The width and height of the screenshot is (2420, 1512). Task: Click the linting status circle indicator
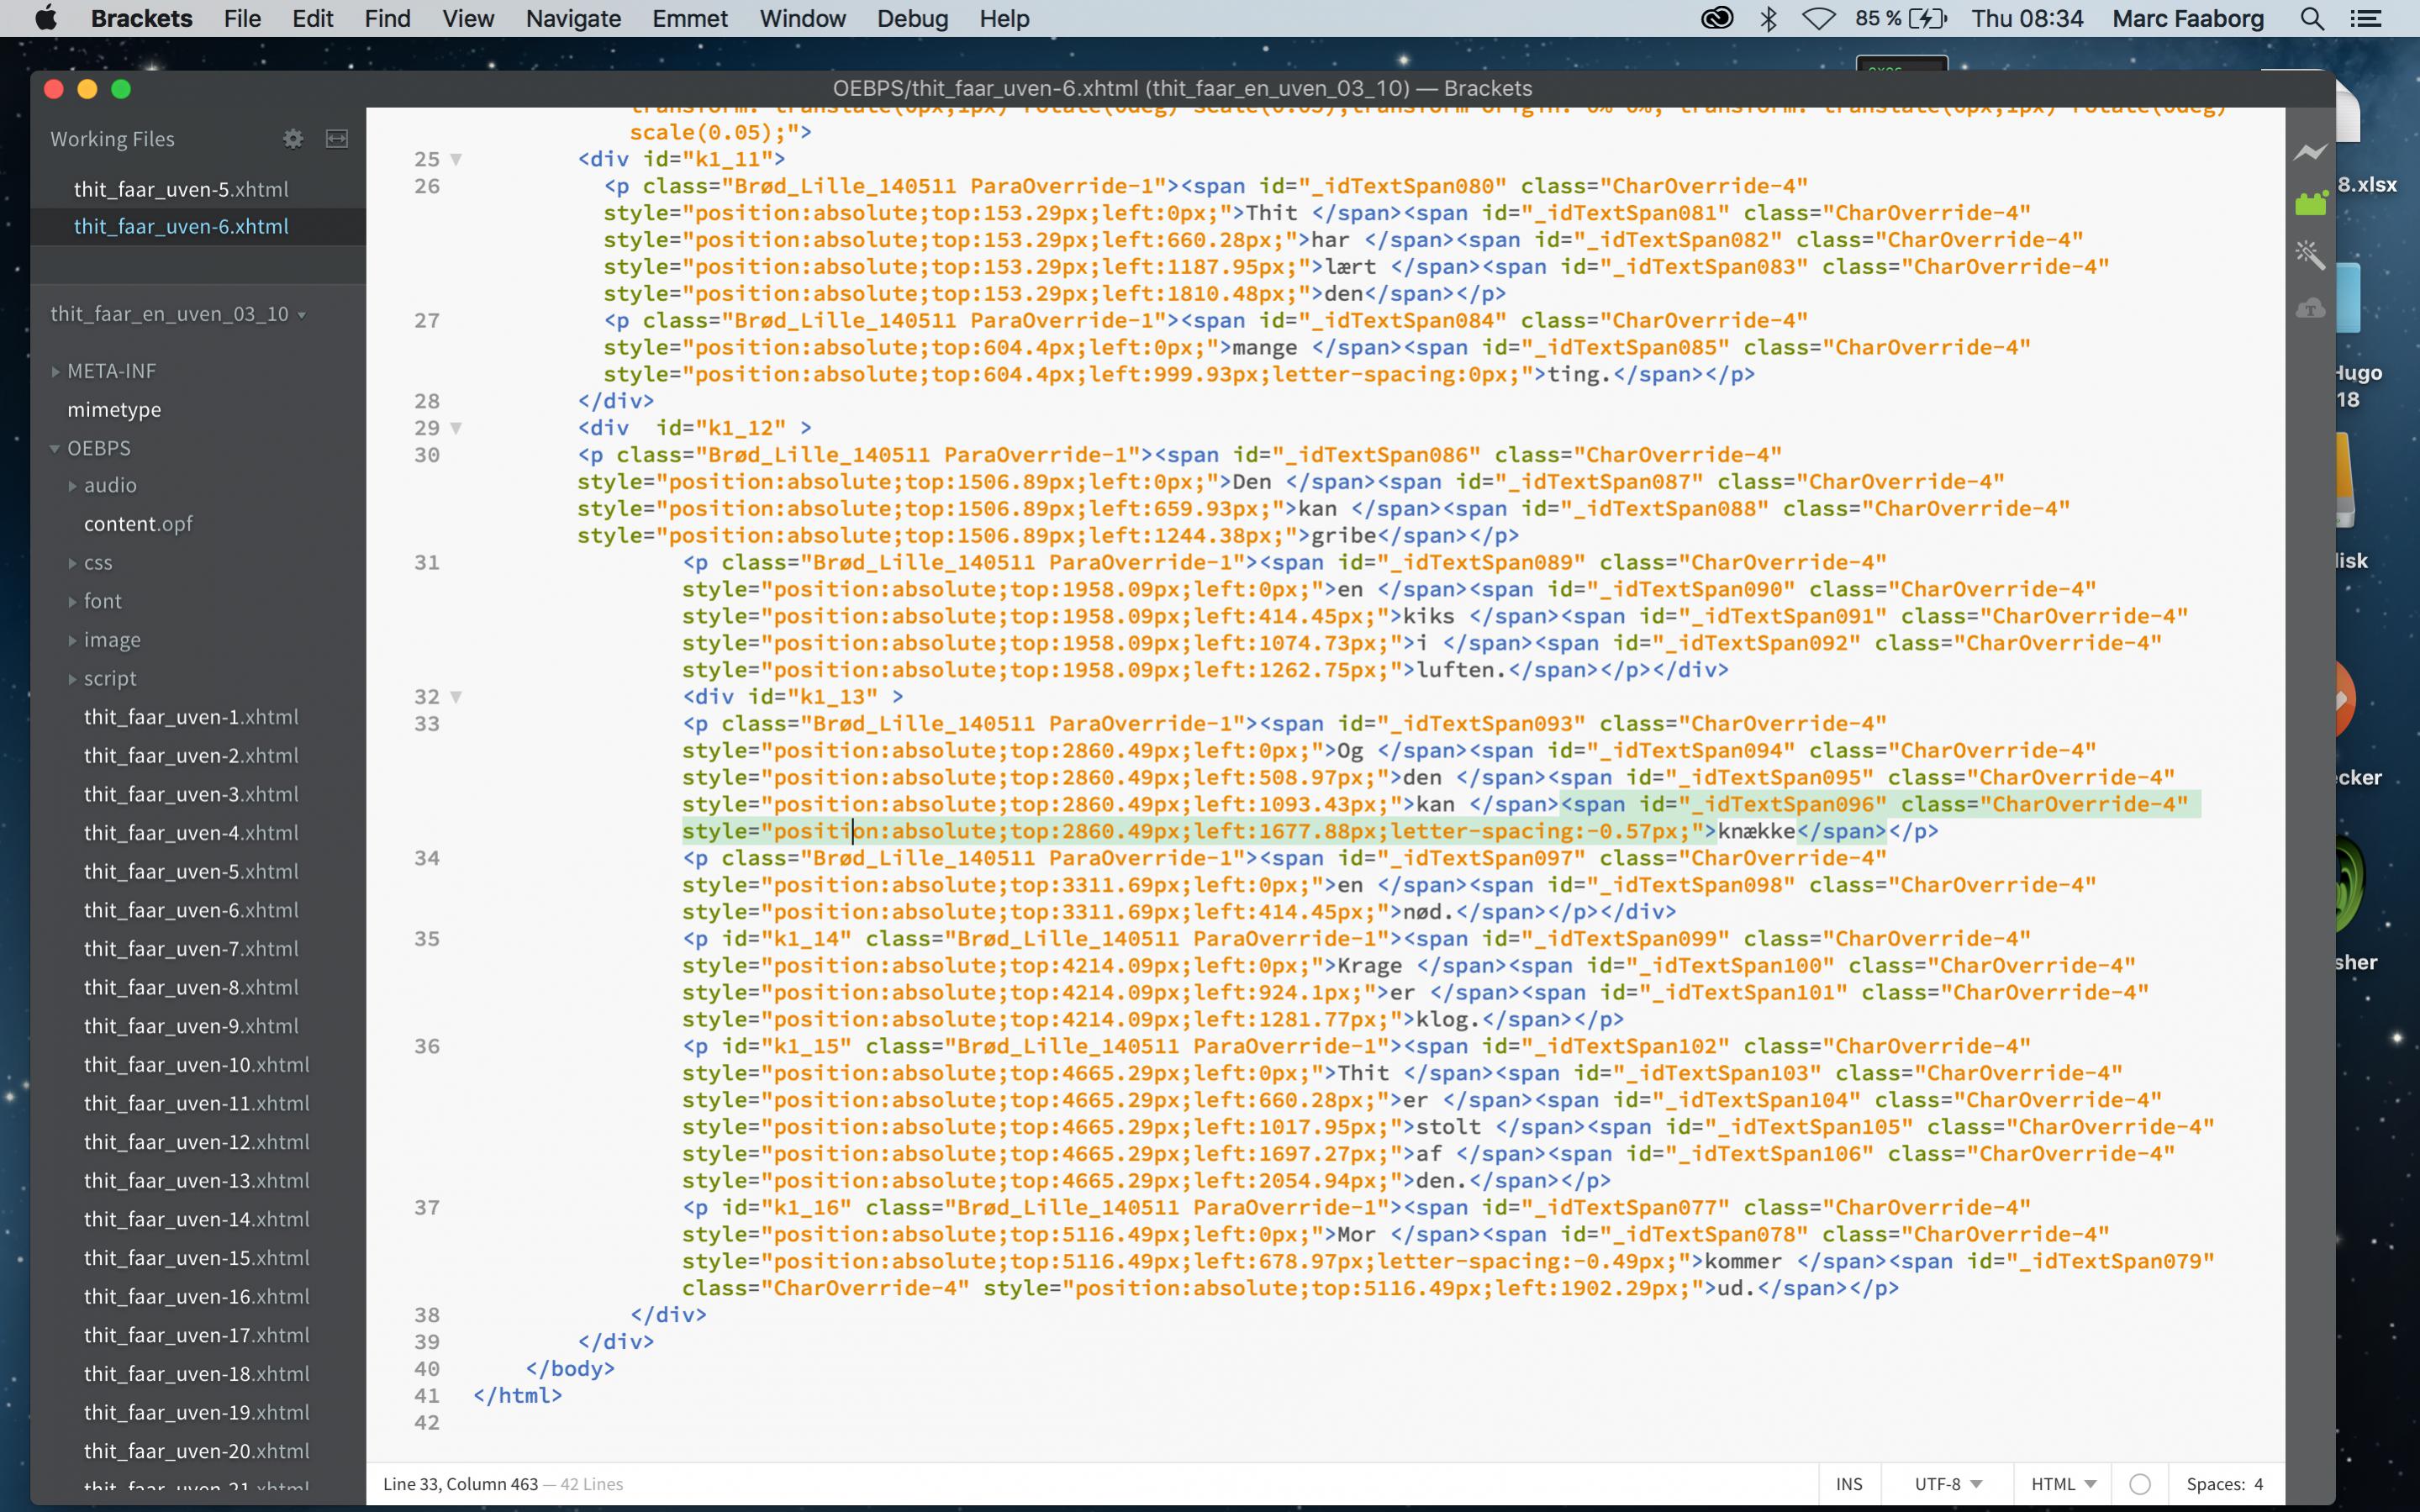pyautogui.click(x=2140, y=1484)
